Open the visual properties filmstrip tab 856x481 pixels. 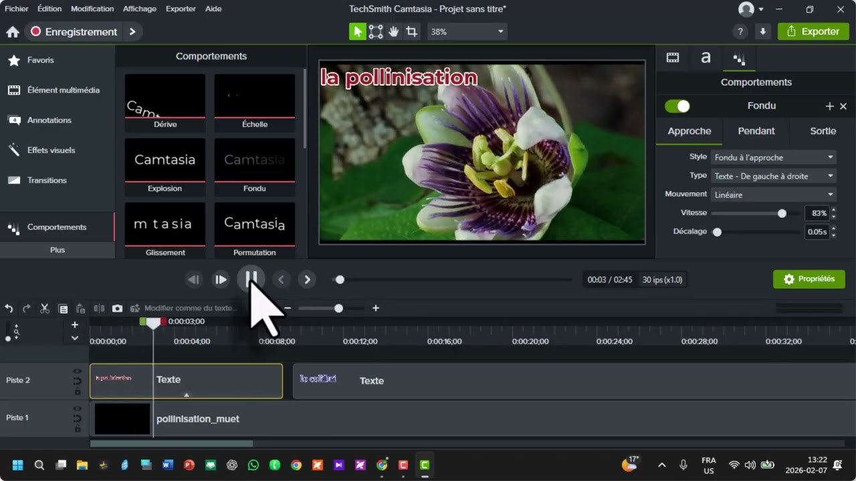click(673, 58)
